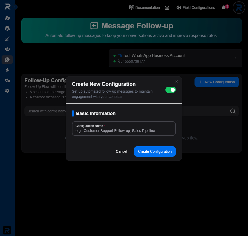Click the New Configuration button
248x236 pixels.
[217, 82]
